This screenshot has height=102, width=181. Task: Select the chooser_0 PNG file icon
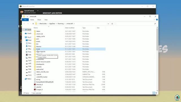pyautogui.click(x=35, y=84)
